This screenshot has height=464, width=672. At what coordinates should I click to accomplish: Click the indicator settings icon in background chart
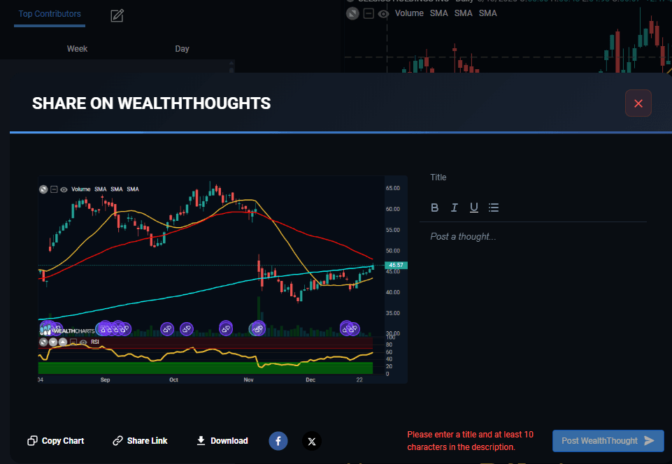(352, 14)
